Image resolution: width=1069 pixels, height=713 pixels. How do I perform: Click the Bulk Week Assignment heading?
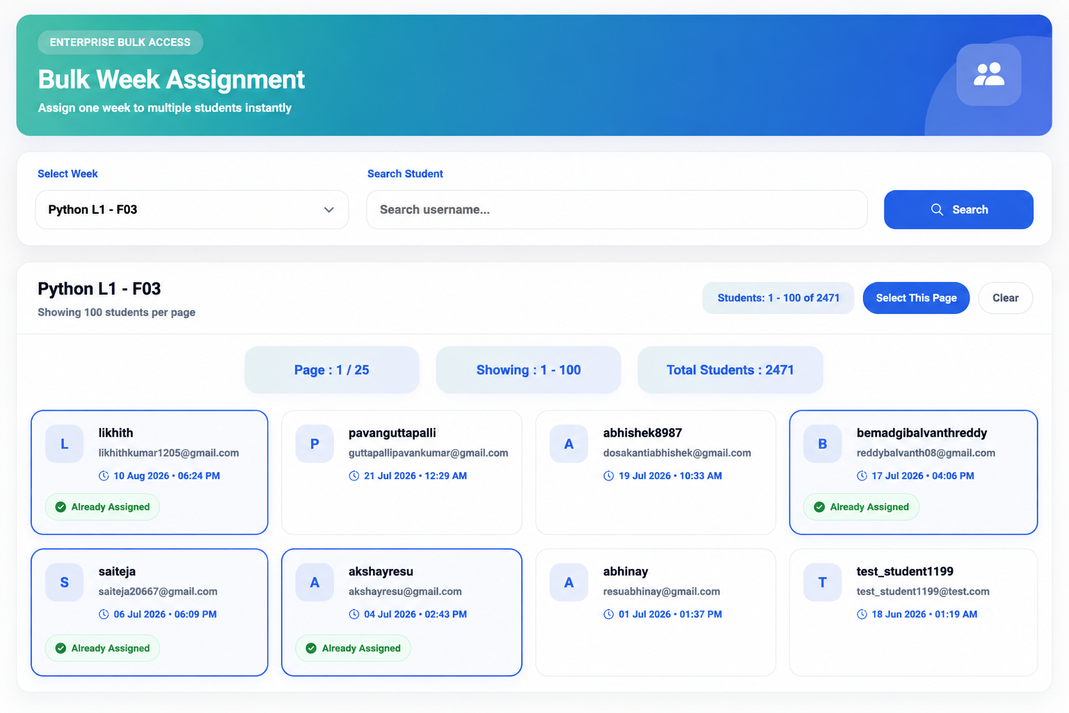pyautogui.click(x=171, y=80)
